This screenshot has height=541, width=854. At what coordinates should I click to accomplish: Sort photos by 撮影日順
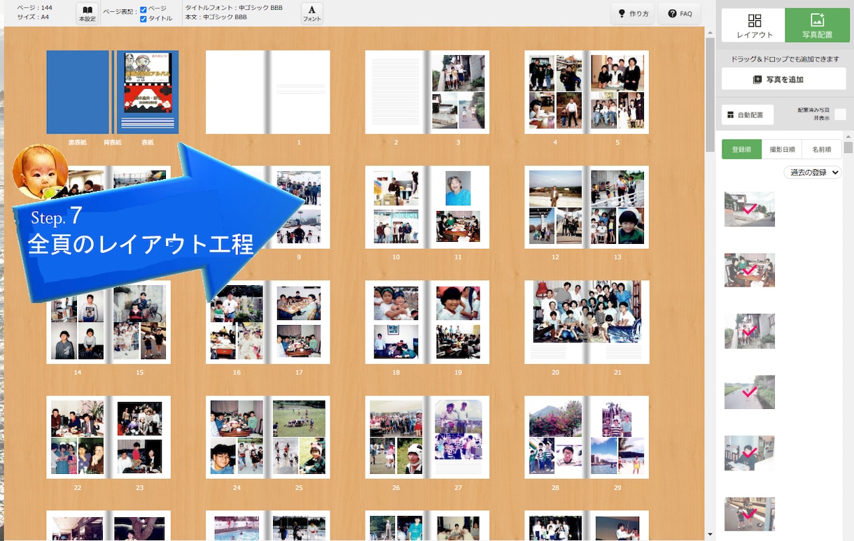(x=782, y=149)
